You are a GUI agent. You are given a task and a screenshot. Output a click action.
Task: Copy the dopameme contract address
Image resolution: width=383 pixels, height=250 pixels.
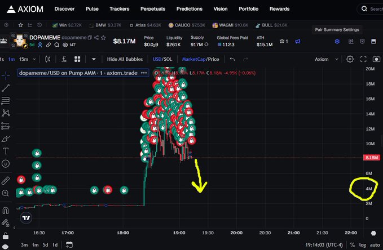coord(90,38)
